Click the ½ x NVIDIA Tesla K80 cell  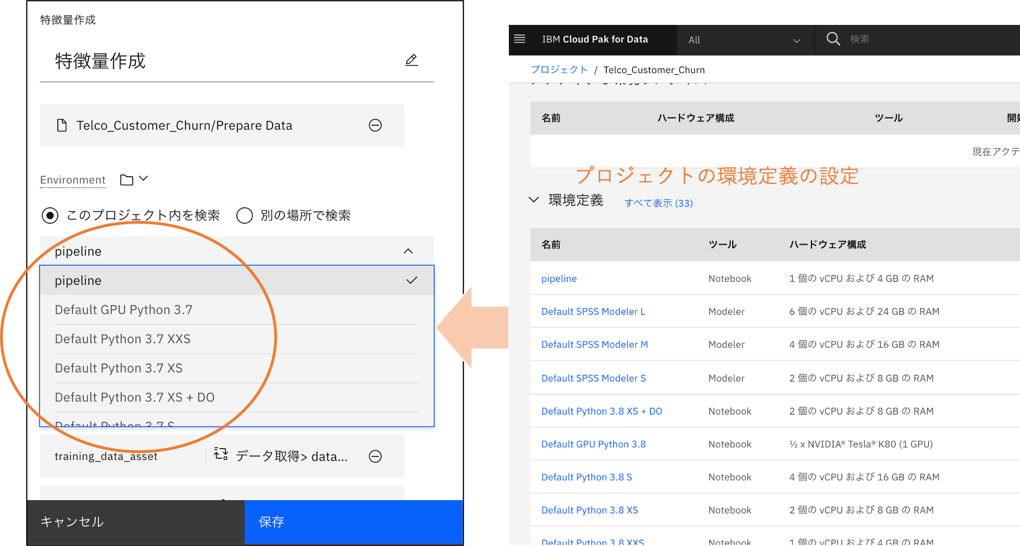(x=861, y=444)
